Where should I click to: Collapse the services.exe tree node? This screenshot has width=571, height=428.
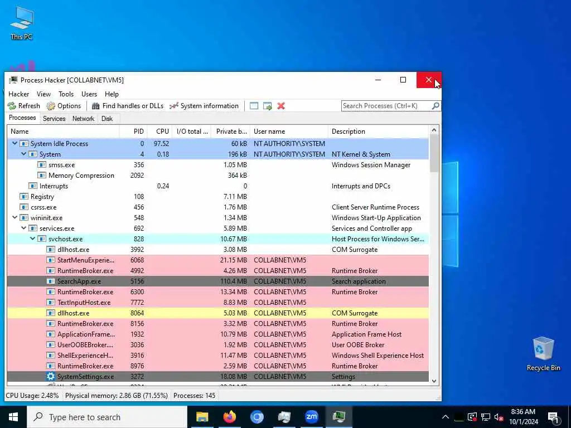coord(23,228)
